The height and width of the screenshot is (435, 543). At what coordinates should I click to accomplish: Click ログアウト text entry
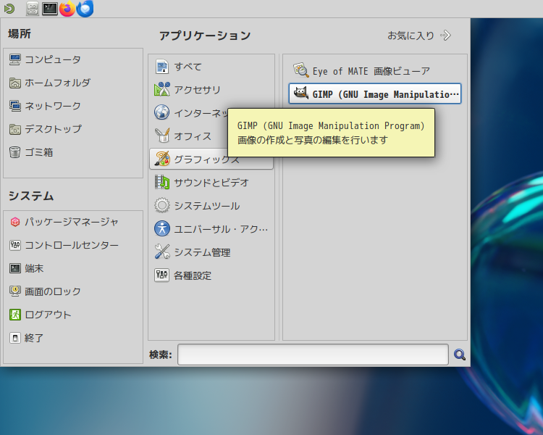48,315
